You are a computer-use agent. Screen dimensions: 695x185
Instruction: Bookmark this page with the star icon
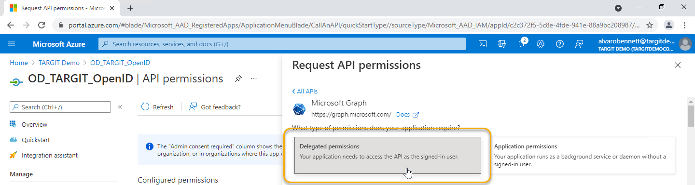(650, 25)
